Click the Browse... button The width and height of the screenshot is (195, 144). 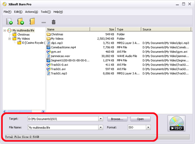[117, 119]
